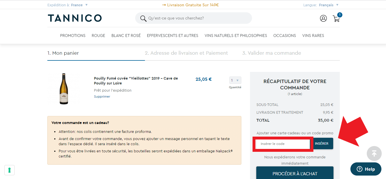386x179 pixels.
Task: Click the 'Prêt pour l'expédition' status text
Action: (112, 90)
